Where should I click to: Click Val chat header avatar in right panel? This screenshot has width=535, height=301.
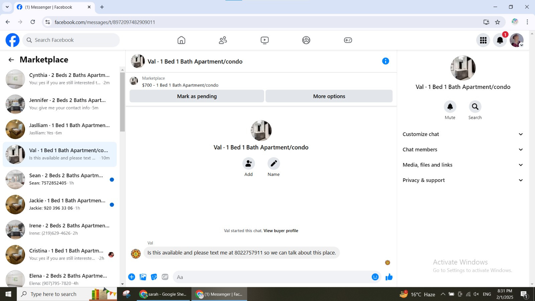[x=463, y=68]
